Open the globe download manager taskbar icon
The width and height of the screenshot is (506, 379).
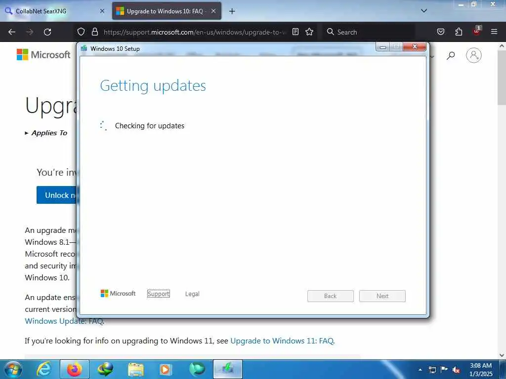(x=105, y=369)
